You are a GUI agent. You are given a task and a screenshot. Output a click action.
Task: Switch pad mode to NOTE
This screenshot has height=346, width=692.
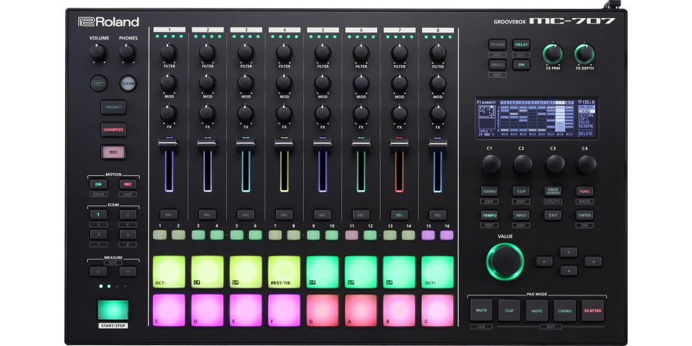pyautogui.click(x=537, y=310)
